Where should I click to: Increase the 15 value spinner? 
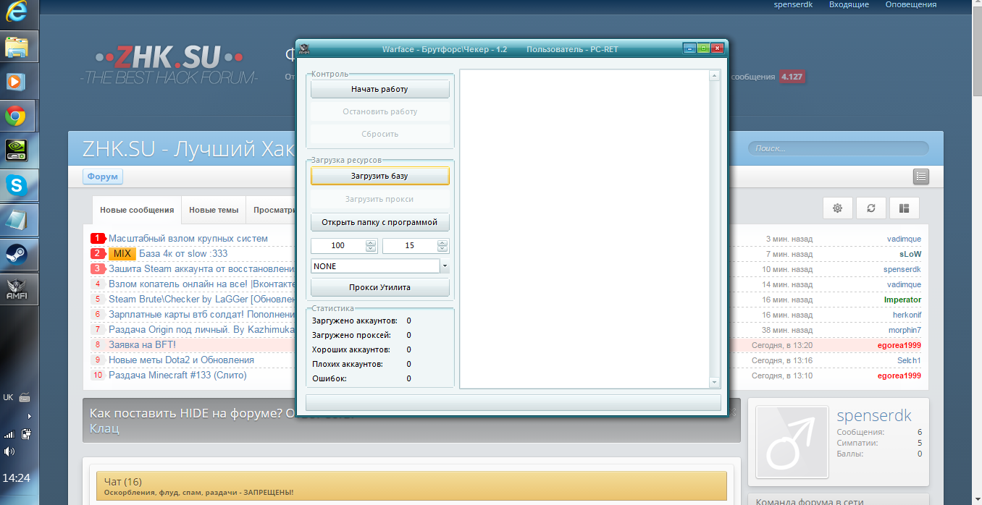pyautogui.click(x=442, y=242)
